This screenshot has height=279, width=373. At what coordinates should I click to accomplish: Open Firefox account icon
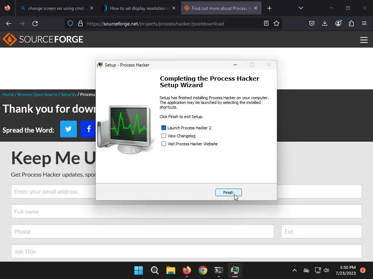pyautogui.click(x=338, y=23)
